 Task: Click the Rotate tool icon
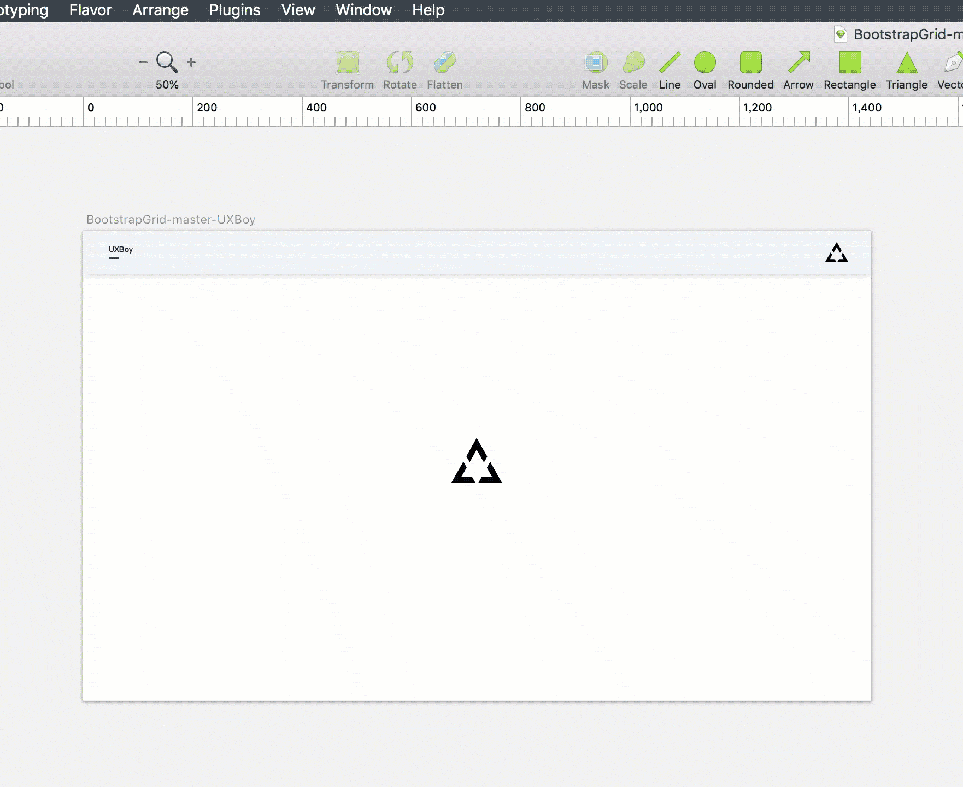(x=400, y=62)
